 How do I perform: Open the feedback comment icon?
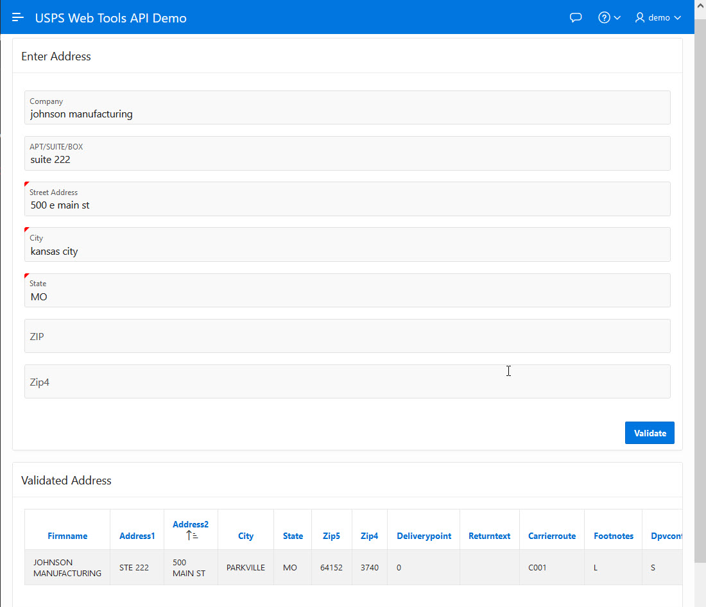[576, 17]
